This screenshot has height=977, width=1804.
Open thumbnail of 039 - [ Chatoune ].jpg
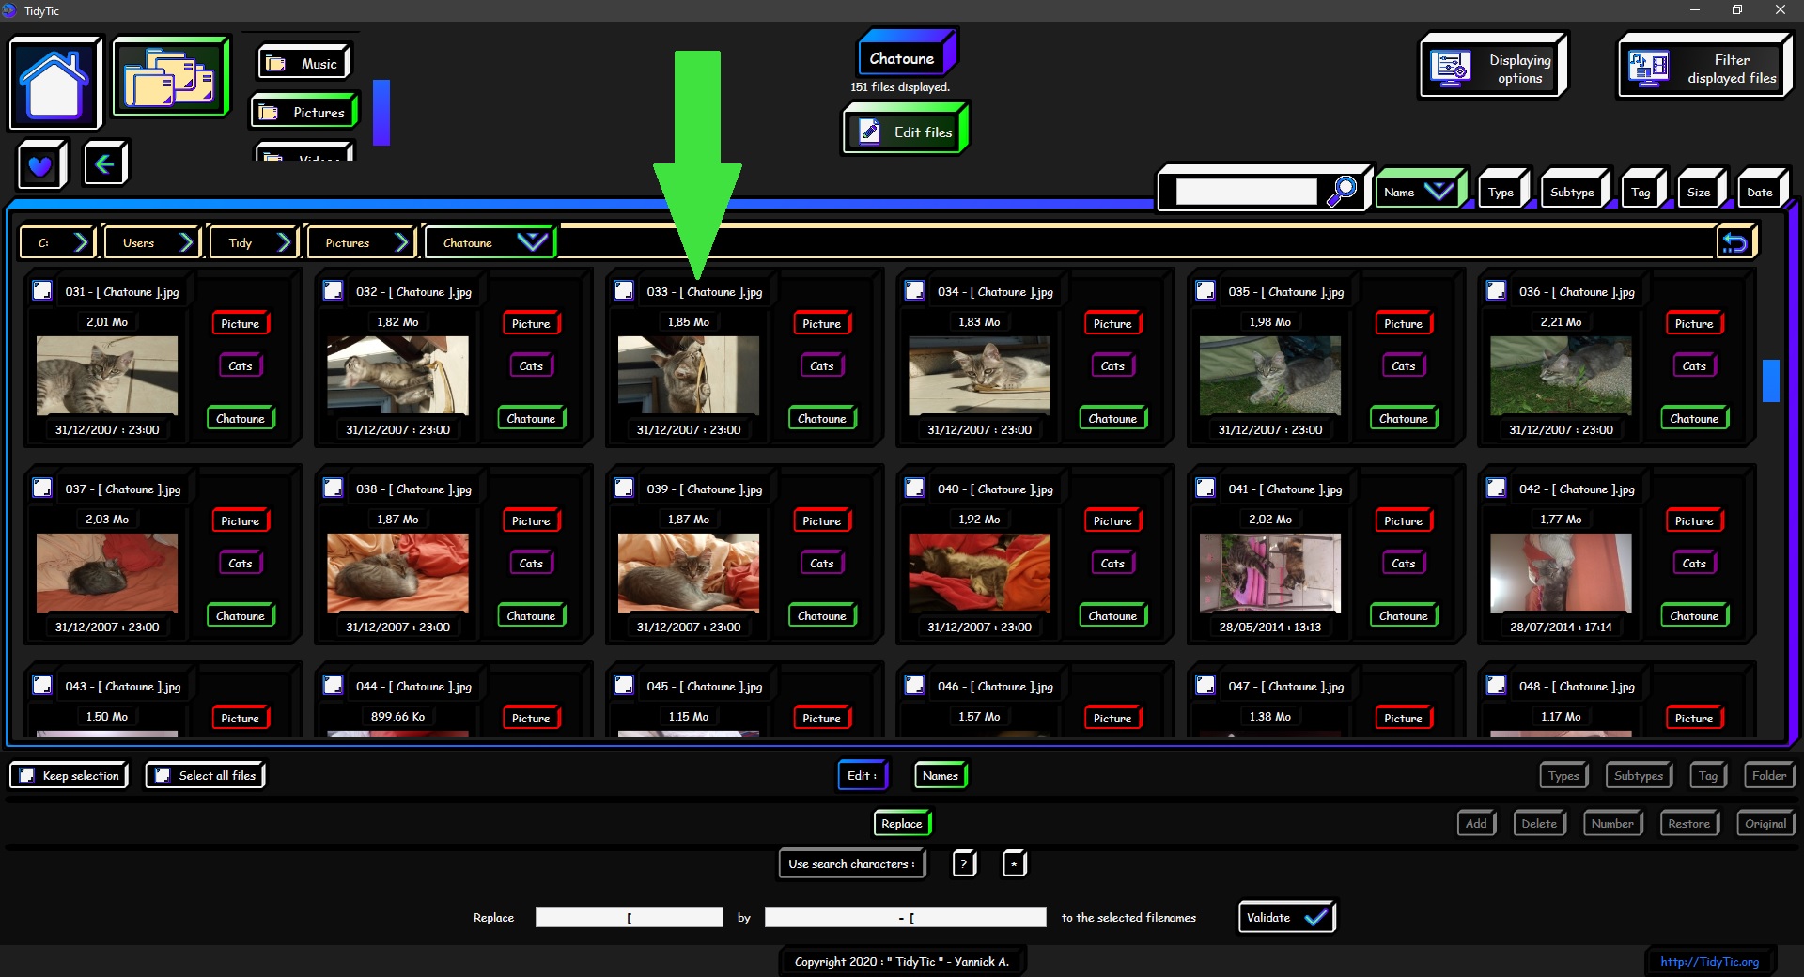point(688,572)
